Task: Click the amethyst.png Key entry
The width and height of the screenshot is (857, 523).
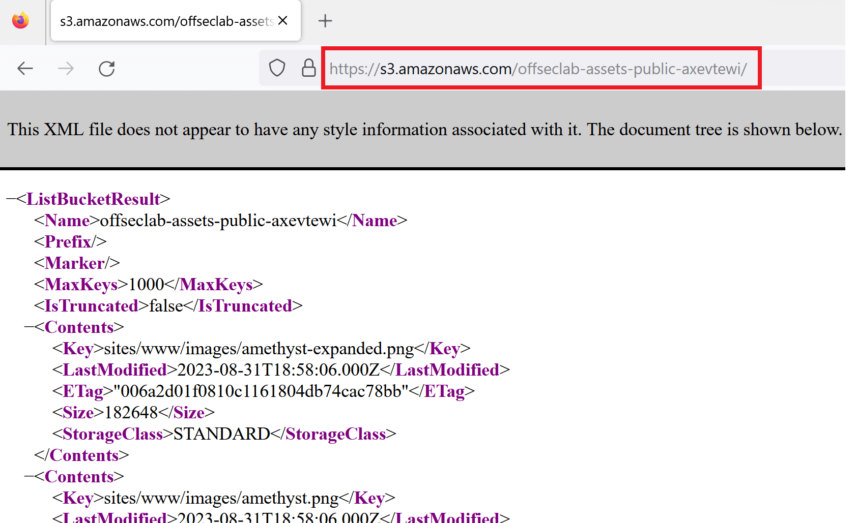Action: click(221, 498)
